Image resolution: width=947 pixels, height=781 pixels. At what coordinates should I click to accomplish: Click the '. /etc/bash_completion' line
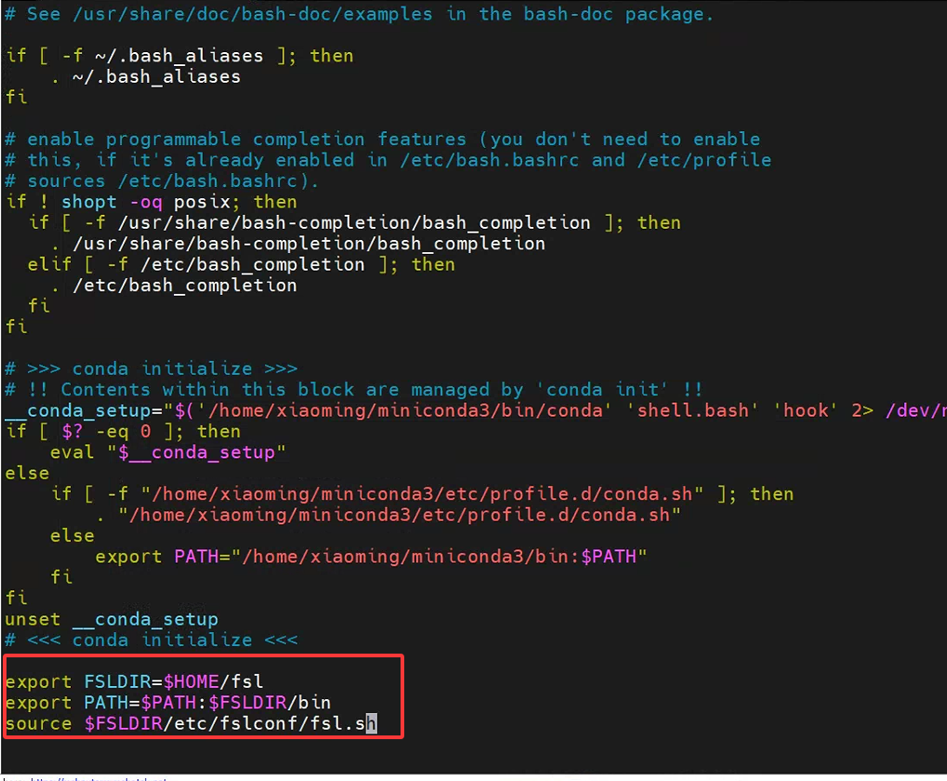tap(174, 285)
